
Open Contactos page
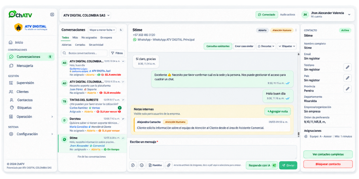click(25, 100)
